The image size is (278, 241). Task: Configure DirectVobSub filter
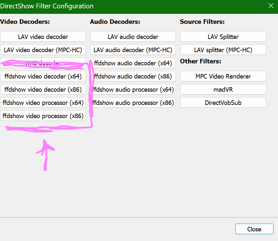point(223,103)
